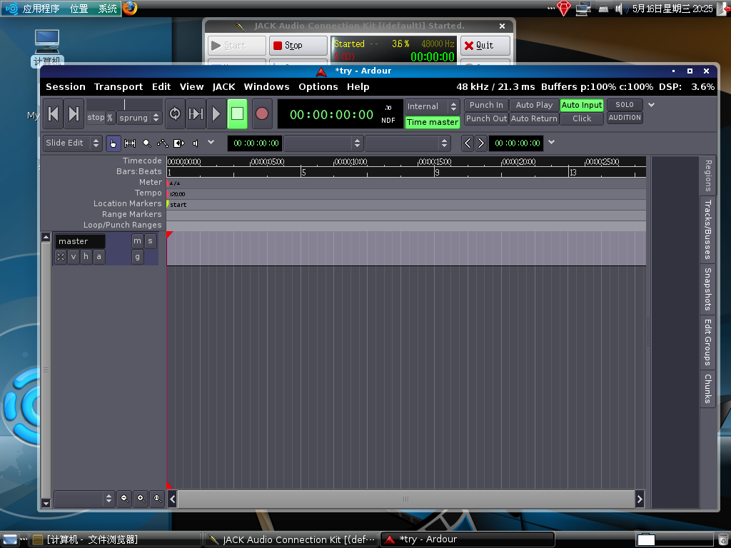Select the audition speaker tool
Viewport: 731px width, 548px height.
(196, 143)
